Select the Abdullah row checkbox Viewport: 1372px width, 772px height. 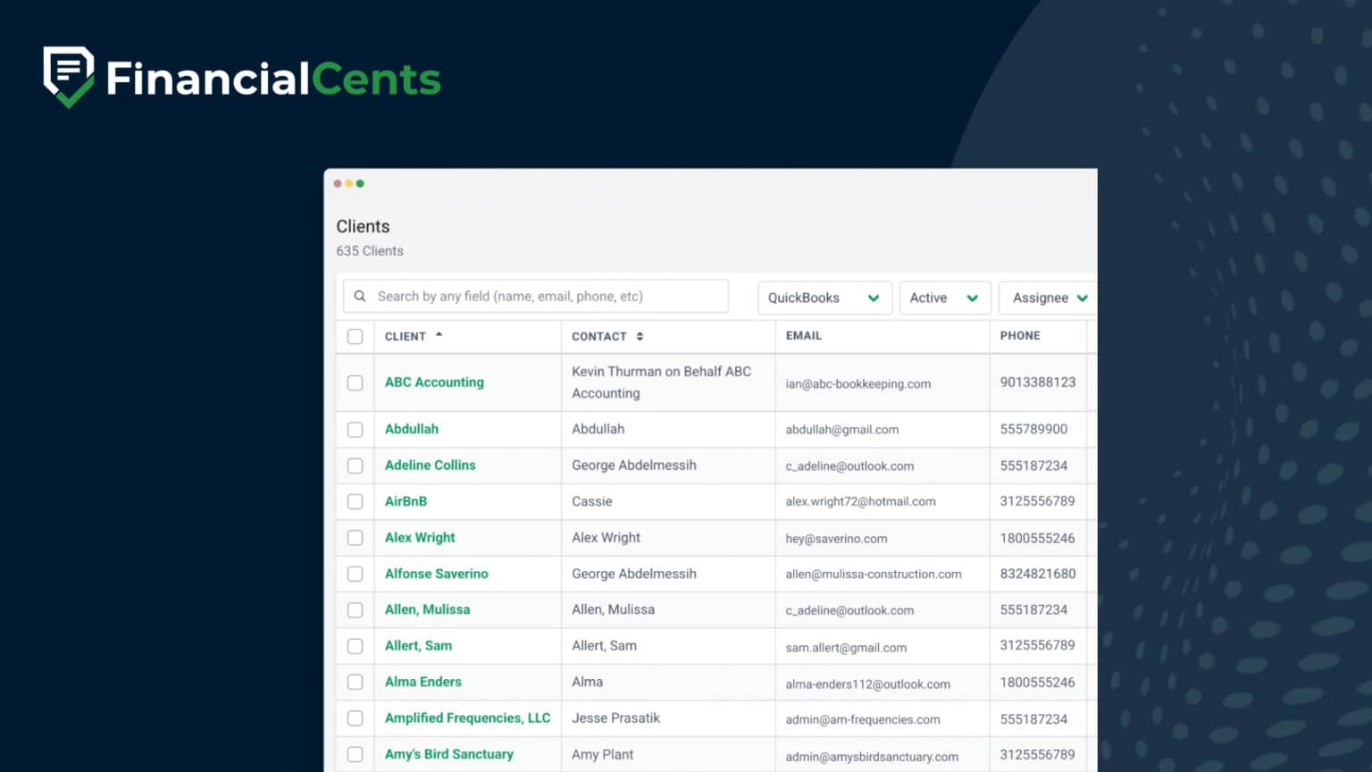(x=355, y=429)
